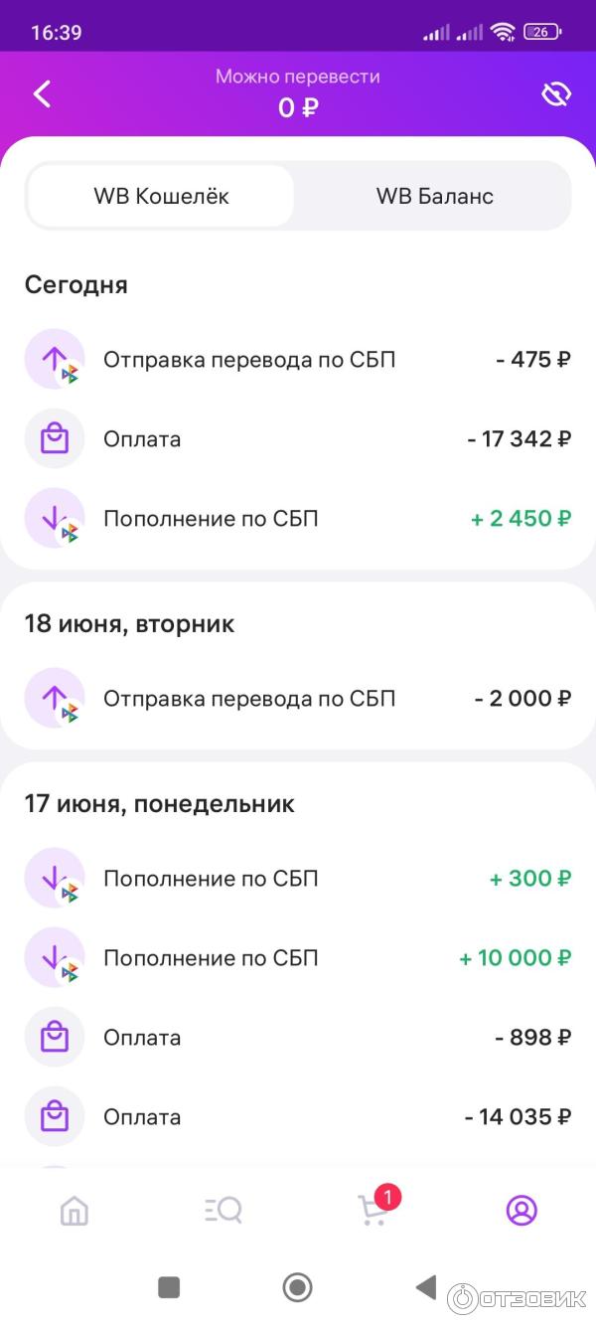Toggle balance visibility eye icon

(x=555, y=94)
